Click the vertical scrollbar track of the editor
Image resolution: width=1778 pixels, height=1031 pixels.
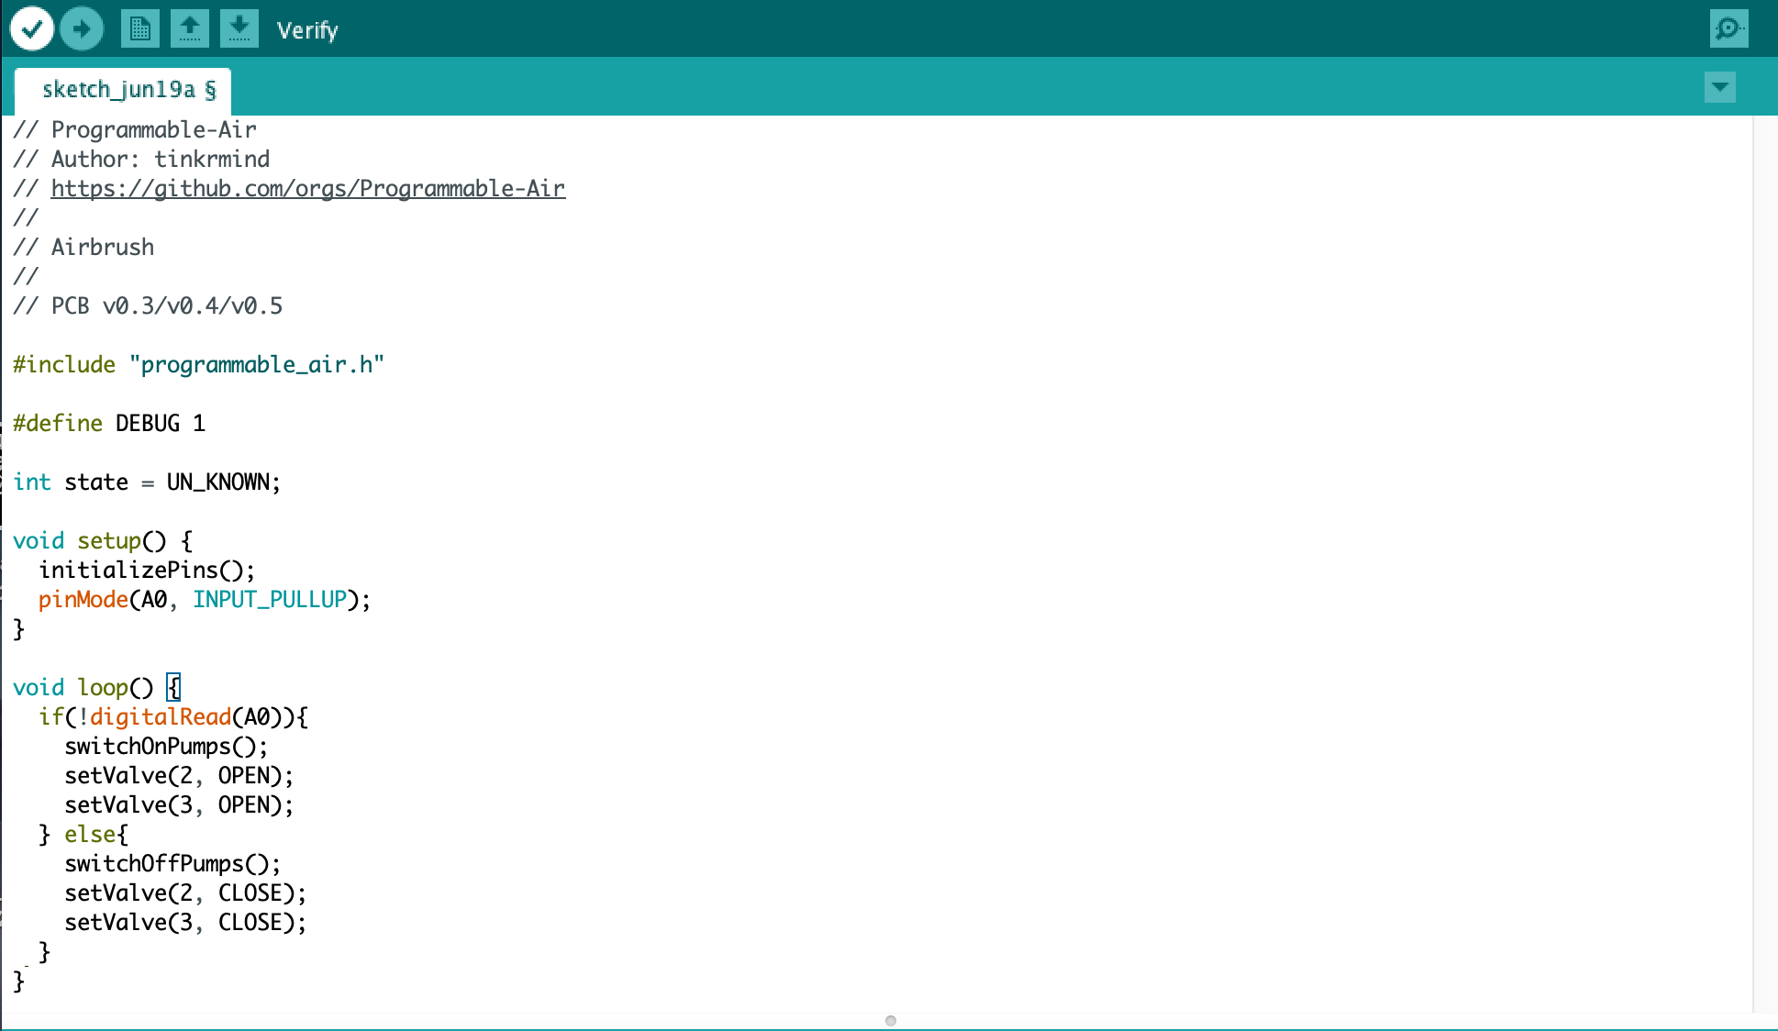(1764, 563)
